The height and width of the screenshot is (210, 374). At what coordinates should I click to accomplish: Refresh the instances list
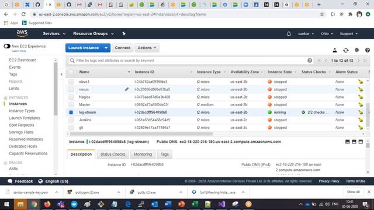tap(345, 50)
